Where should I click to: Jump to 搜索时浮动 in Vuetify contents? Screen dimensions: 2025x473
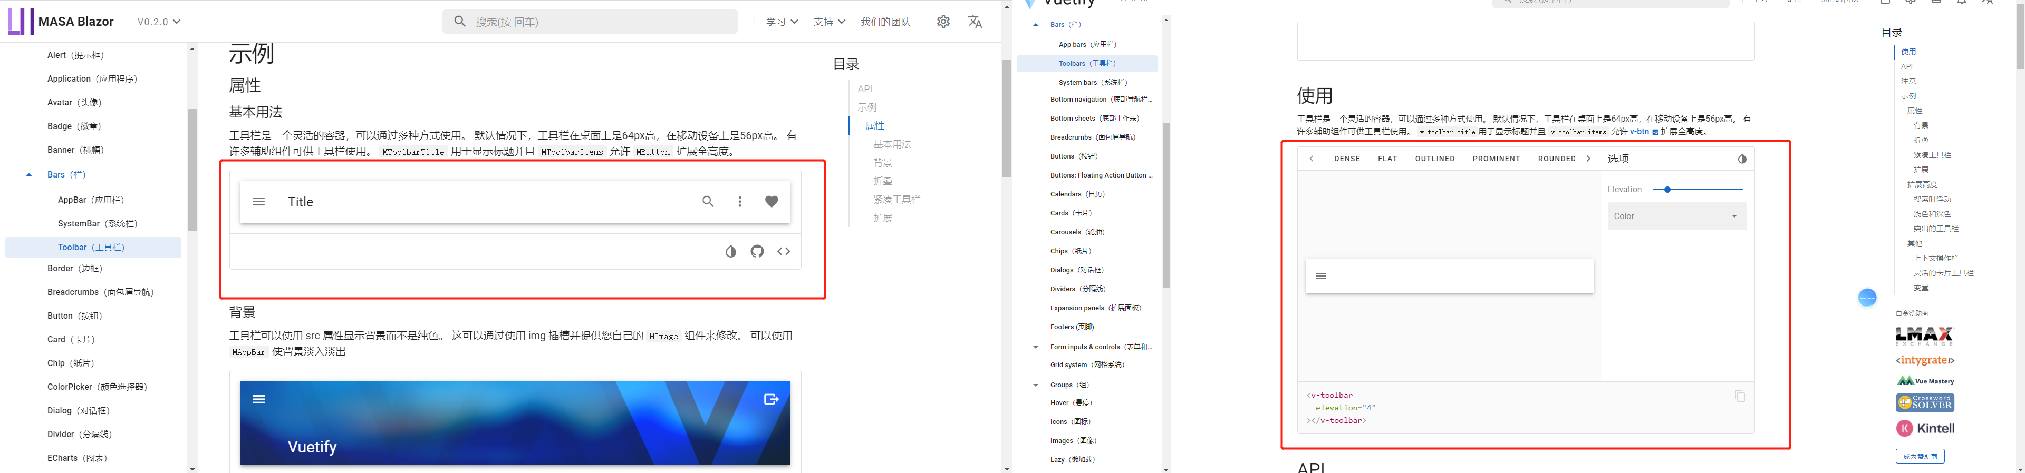1932,200
